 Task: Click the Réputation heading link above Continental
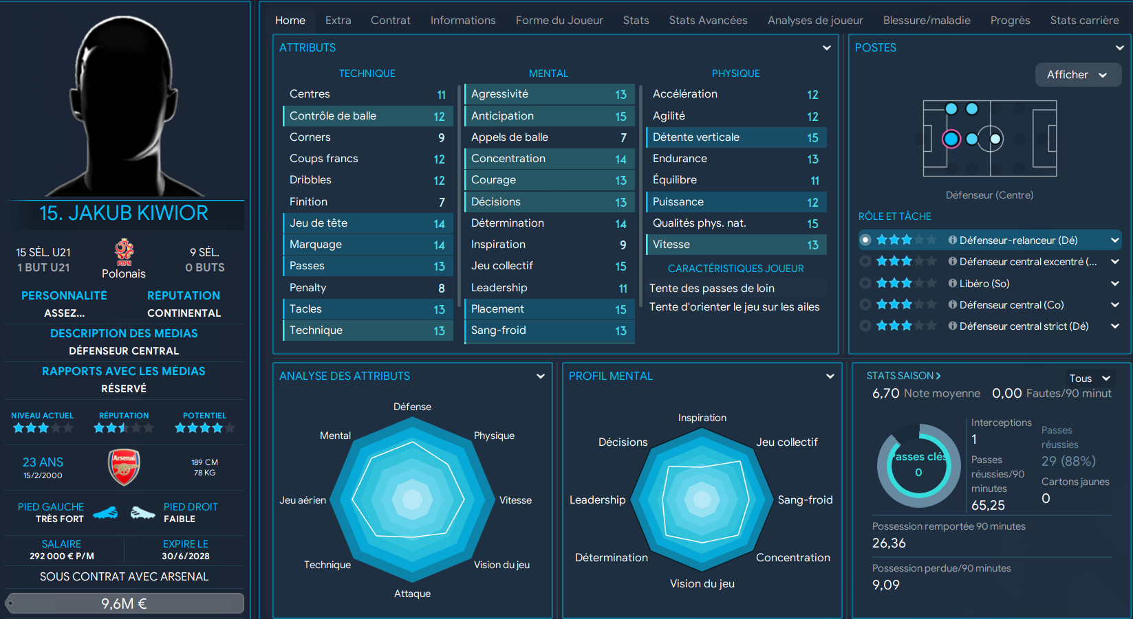[x=184, y=295]
